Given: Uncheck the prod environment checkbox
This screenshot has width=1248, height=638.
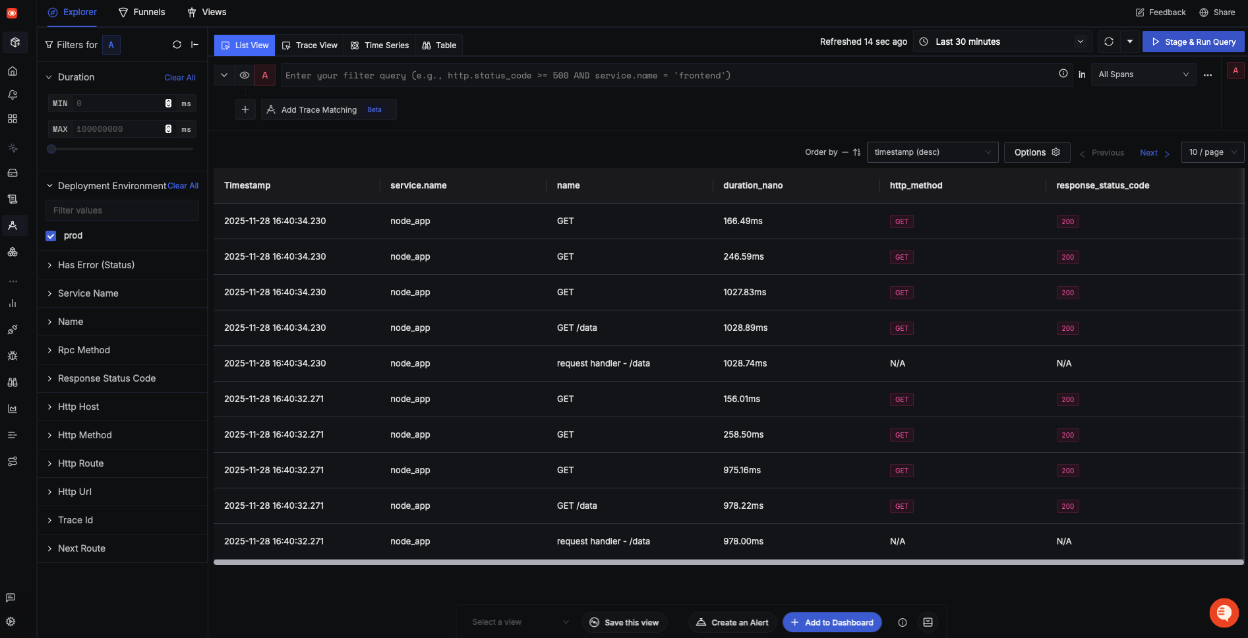Looking at the screenshot, I should [x=51, y=236].
